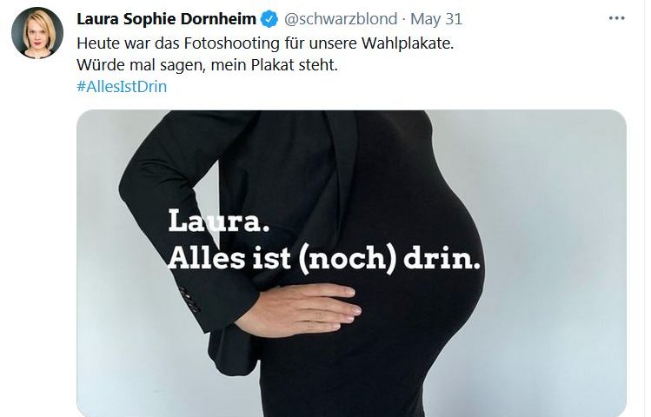
Task: Click the May 31 tweet timestamp
Action: (436, 19)
